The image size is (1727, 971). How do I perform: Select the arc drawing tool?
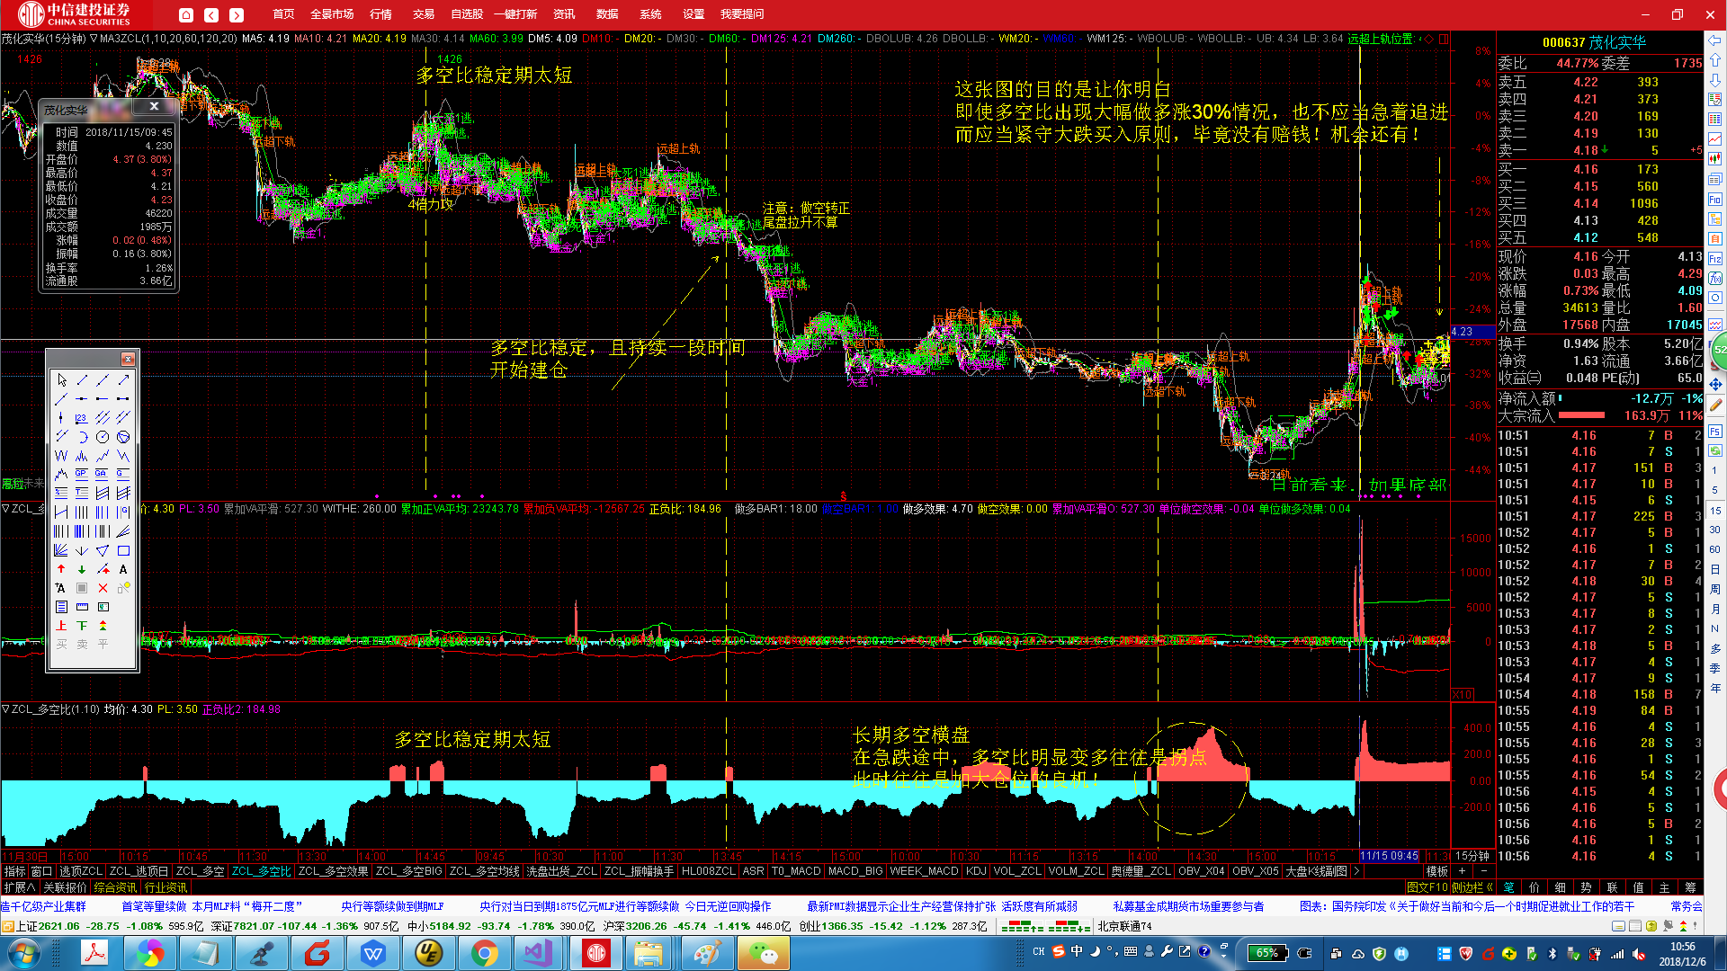pos(82,437)
